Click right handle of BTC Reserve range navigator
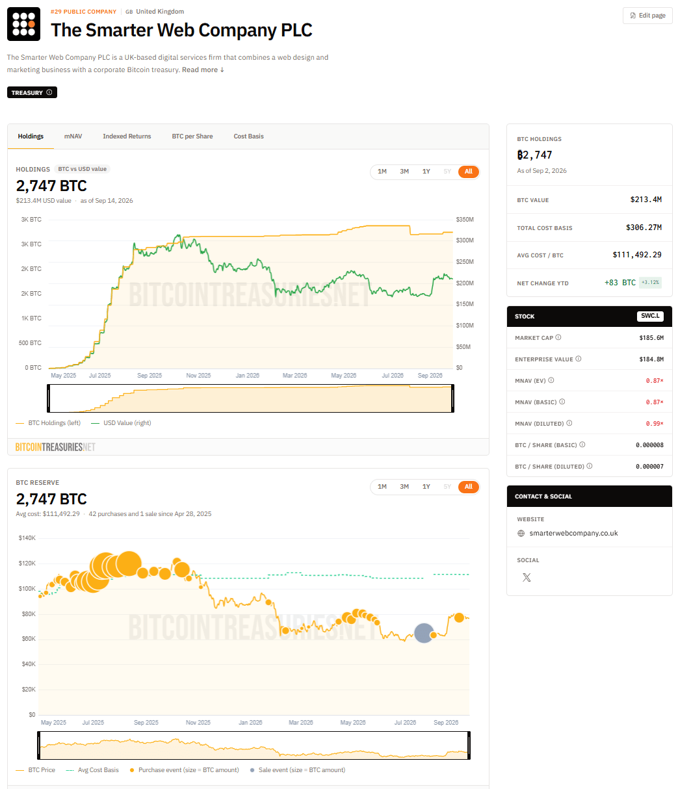Screen dimensions: 678x789 click(x=468, y=745)
